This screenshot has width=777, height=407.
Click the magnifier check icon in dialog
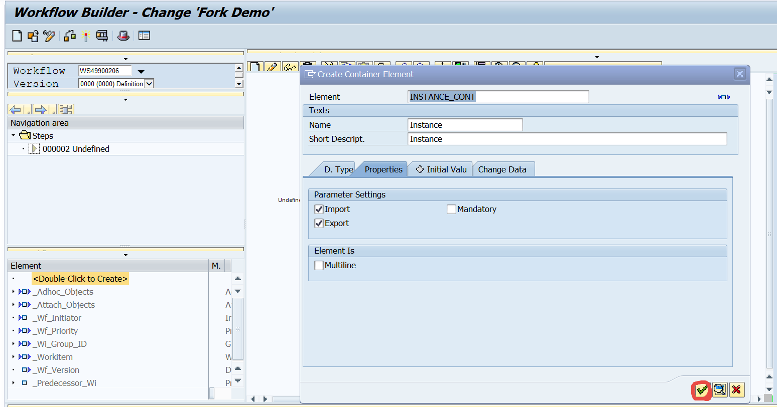(720, 389)
